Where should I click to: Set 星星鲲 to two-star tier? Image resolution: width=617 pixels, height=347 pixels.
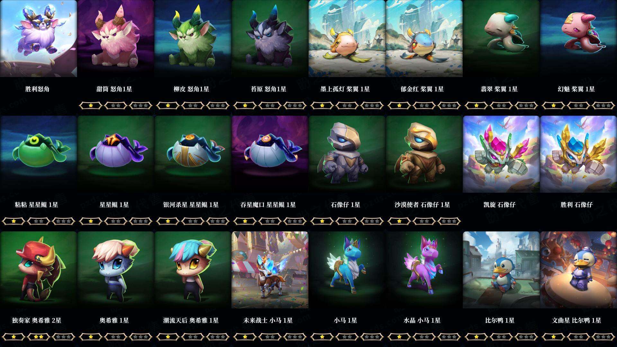(116, 221)
